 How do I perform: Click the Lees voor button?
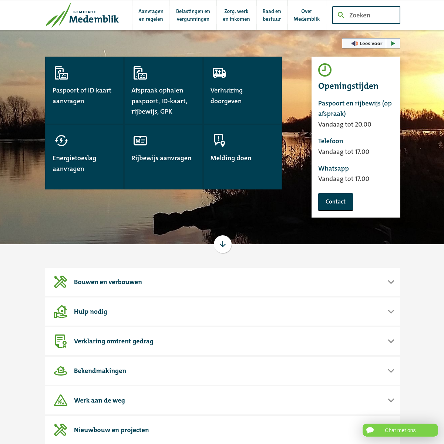(364, 43)
